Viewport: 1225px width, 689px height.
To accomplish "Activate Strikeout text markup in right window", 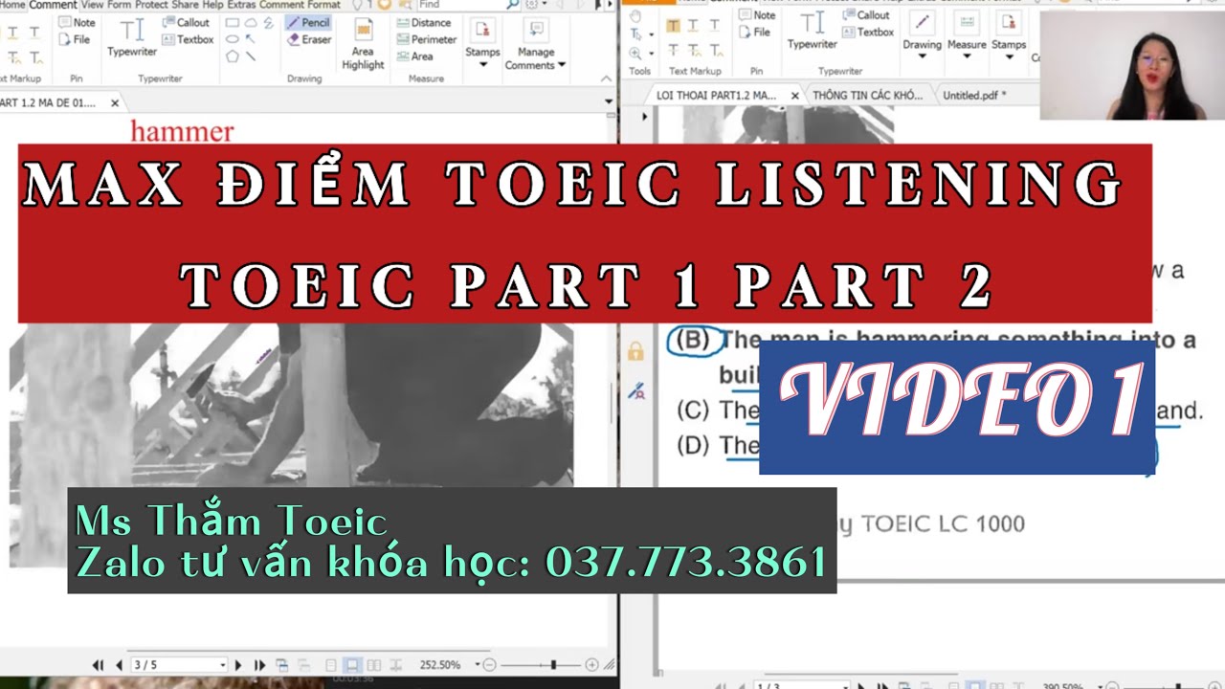I will [674, 51].
